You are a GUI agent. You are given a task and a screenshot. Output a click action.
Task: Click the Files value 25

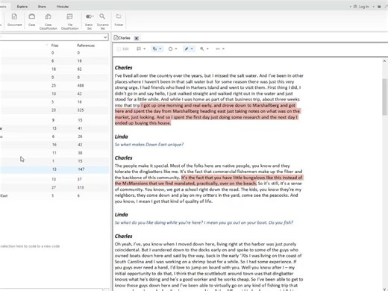(x=54, y=86)
